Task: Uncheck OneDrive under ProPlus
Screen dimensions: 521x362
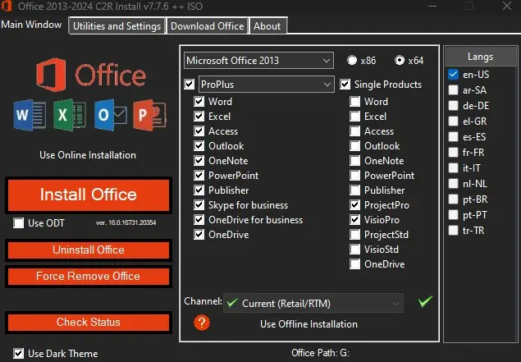Action: (199, 234)
